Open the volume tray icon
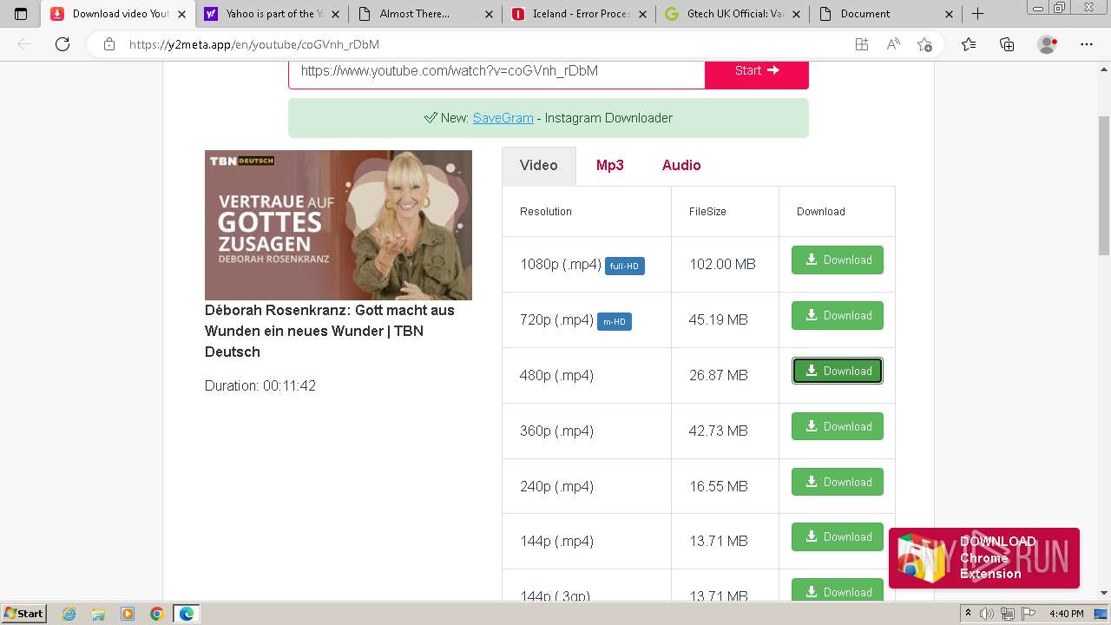 click(986, 614)
